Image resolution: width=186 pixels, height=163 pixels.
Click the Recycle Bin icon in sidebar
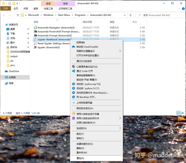click(8, 47)
